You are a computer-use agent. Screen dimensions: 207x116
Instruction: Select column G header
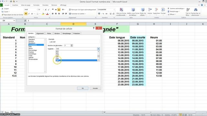[x=138, y=24]
